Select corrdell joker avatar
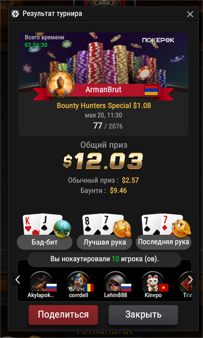Viewport: 203px width, 338px height. coord(79,282)
